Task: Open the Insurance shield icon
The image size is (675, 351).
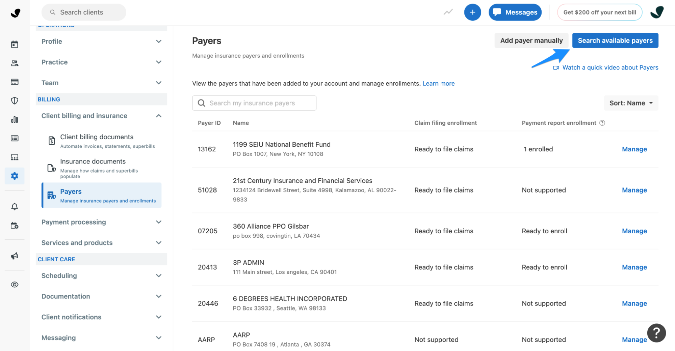Action: [x=15, y=100]
